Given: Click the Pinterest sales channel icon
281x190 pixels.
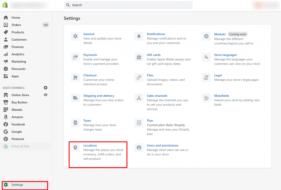Looking at the screenshot, I should (x=6, y=139).
